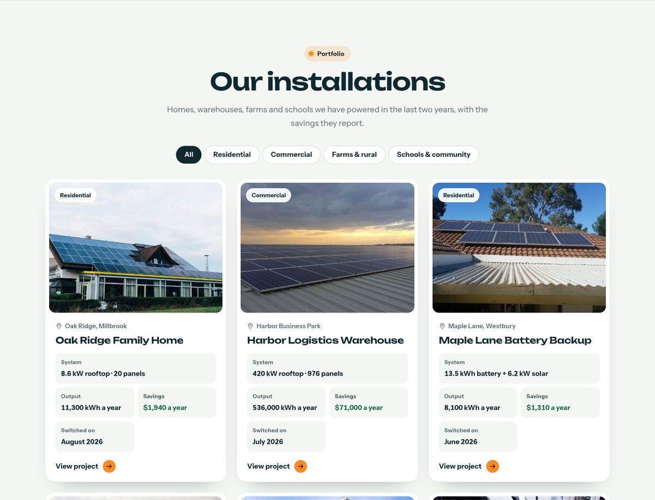Image resolution: width=655 pixels, height=500 pixels.
Task: Click the orange arrow icon on Harbor Logistics card
Action: (x=301, y=466)
